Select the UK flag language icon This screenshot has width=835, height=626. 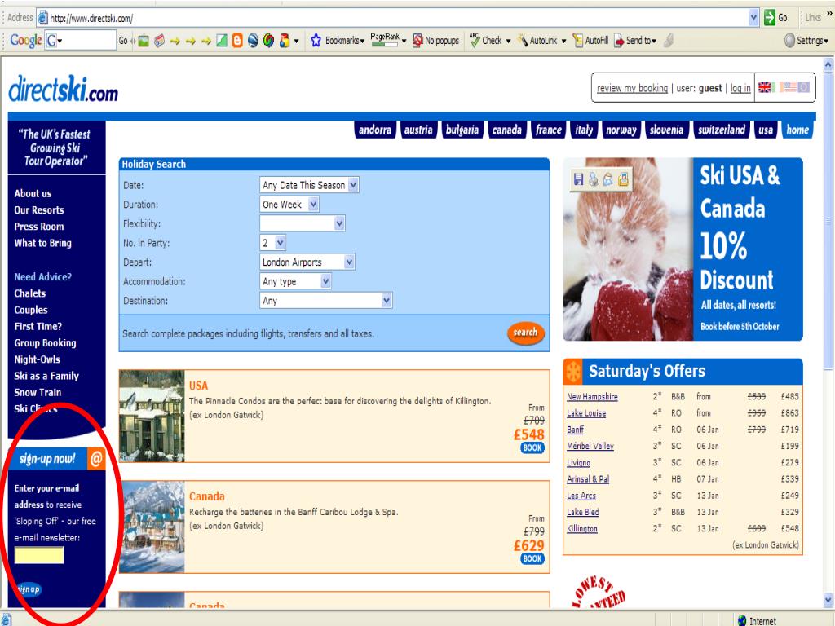[764, 87]
